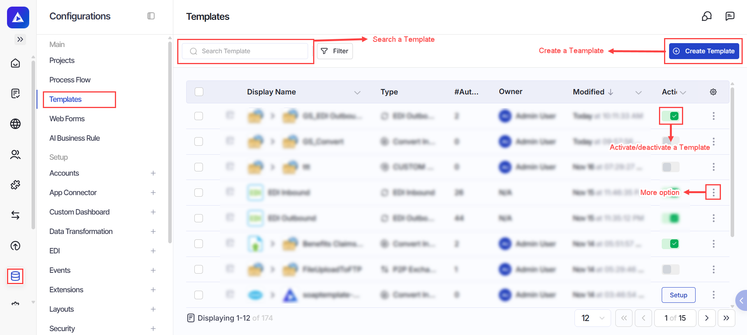The width and height of the screenshot is (747, 335).
Task: Open Process Flow in the Configurations menu
Action: coord(70,80)
